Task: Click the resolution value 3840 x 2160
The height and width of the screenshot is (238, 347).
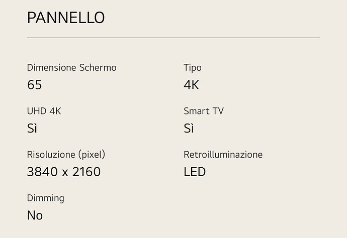Action: [x=64, y=172]
